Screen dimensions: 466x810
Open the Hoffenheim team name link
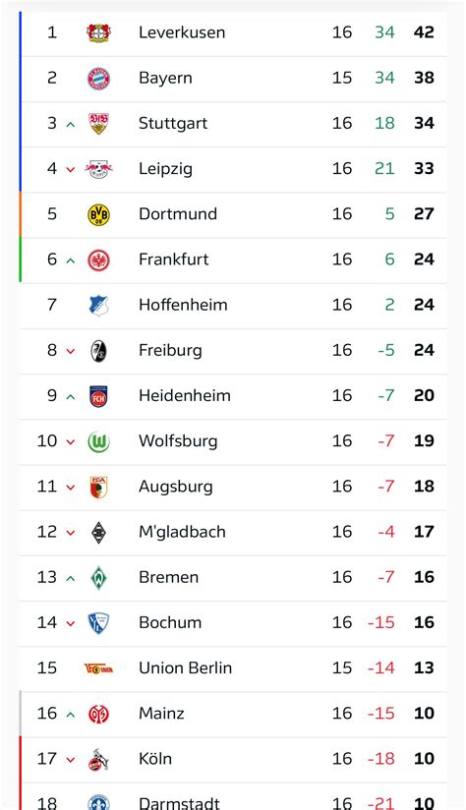pos(183,305)
